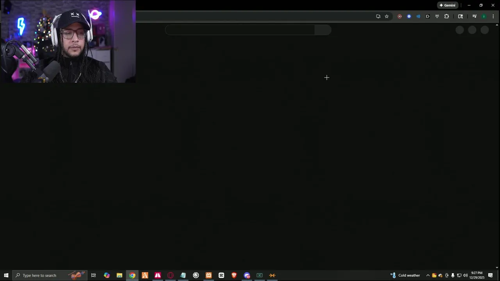Open the volume speaker tray icon
Image resolution: width=500 pixels, height=281 pixels.
point(465,276)
